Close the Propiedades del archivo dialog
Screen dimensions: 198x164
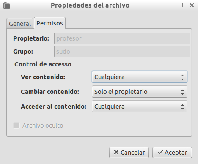tap(192, 5)
